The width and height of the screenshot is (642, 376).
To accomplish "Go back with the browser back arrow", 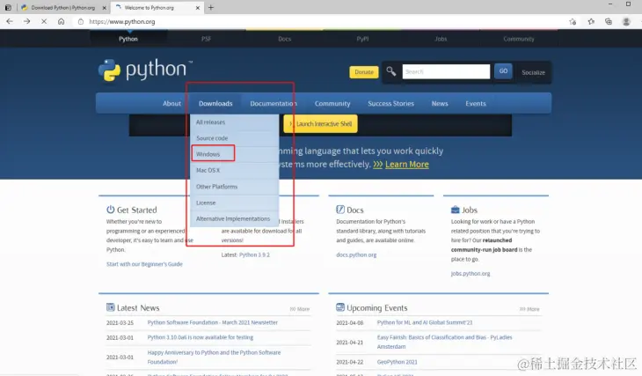I will pos(10,21).
